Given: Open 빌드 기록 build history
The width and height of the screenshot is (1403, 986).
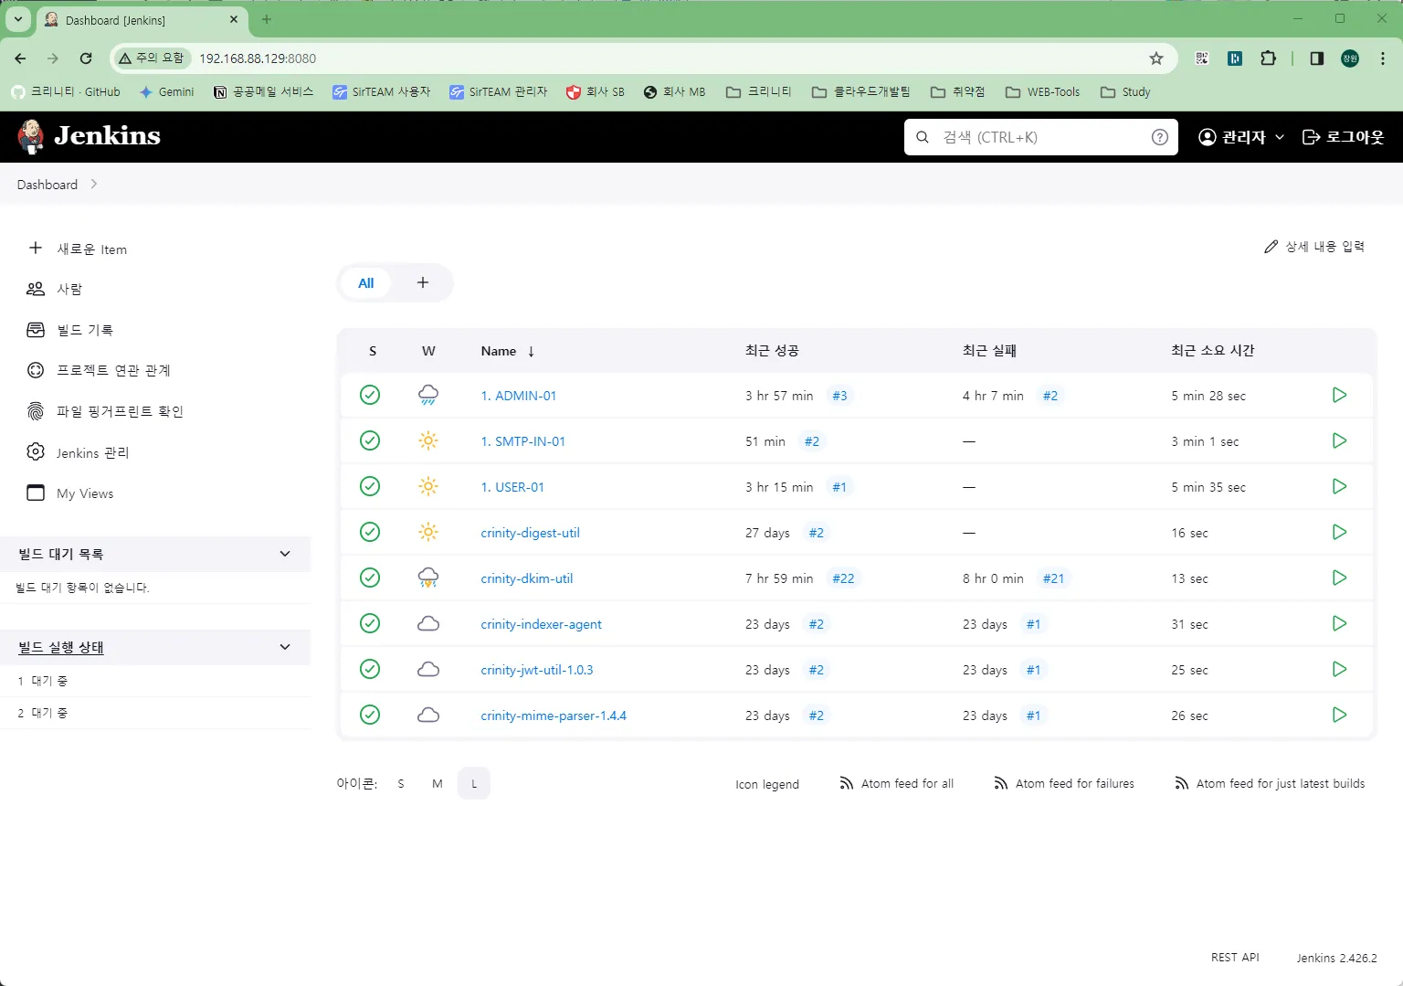Looking at the screenshot, I should [70, 330].
